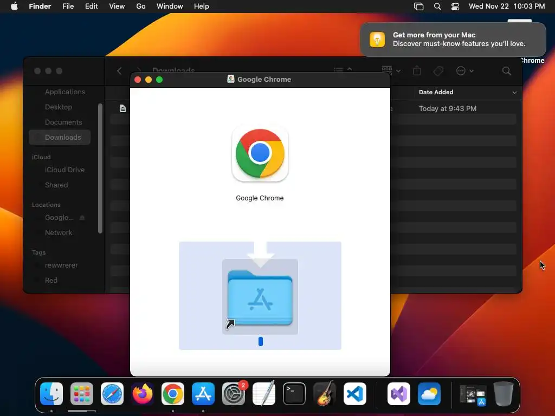Select Applications in Finder sidebar

tap(65, 92)
